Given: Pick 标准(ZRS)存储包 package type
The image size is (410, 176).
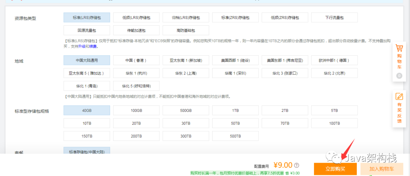Looking at the screenshot, I should click(x=235, y=17).
